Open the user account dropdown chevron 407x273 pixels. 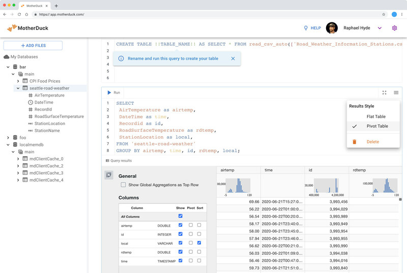tap(380, 28)
